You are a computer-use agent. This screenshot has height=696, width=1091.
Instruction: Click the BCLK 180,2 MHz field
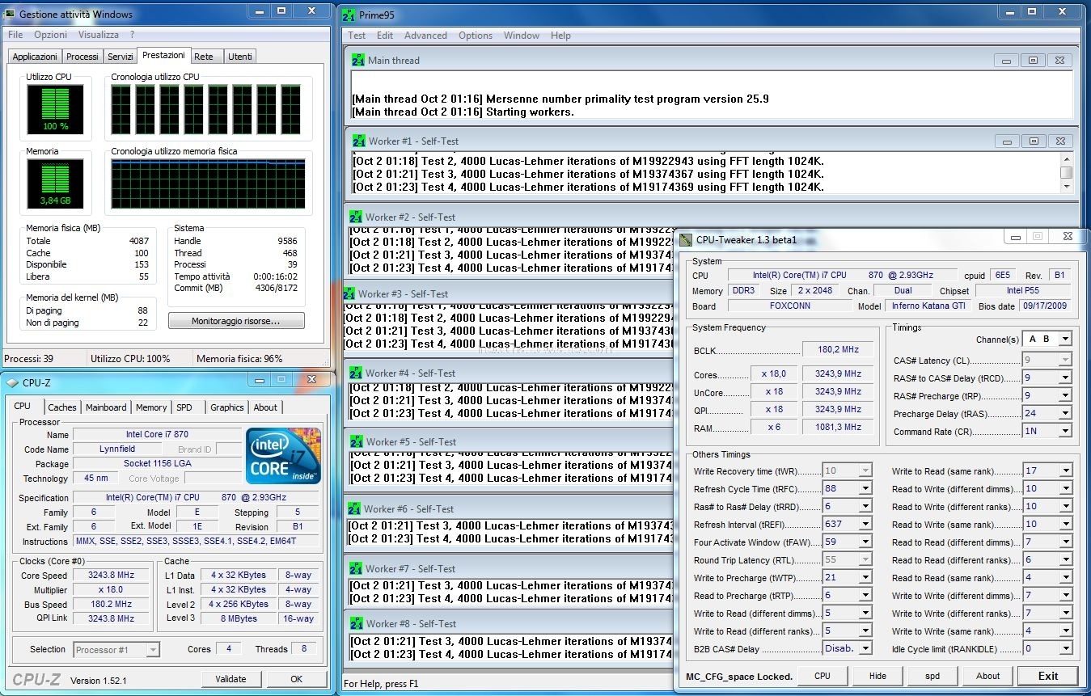click(839, 350)
